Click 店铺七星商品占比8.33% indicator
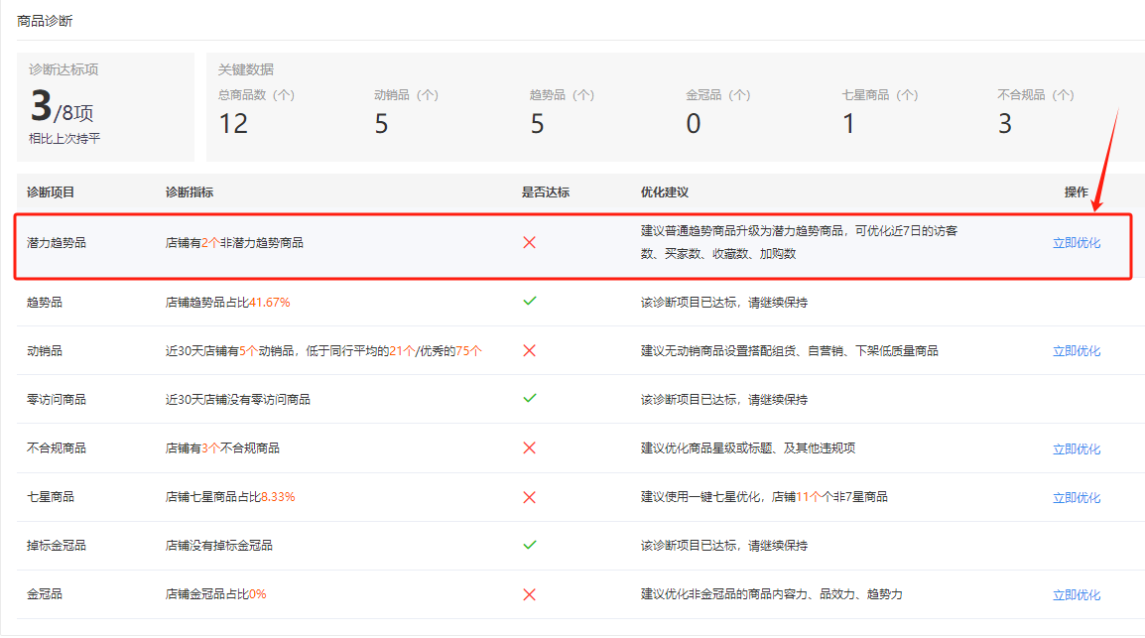This screenshot has width=1145, height=638. pos(230,497)
